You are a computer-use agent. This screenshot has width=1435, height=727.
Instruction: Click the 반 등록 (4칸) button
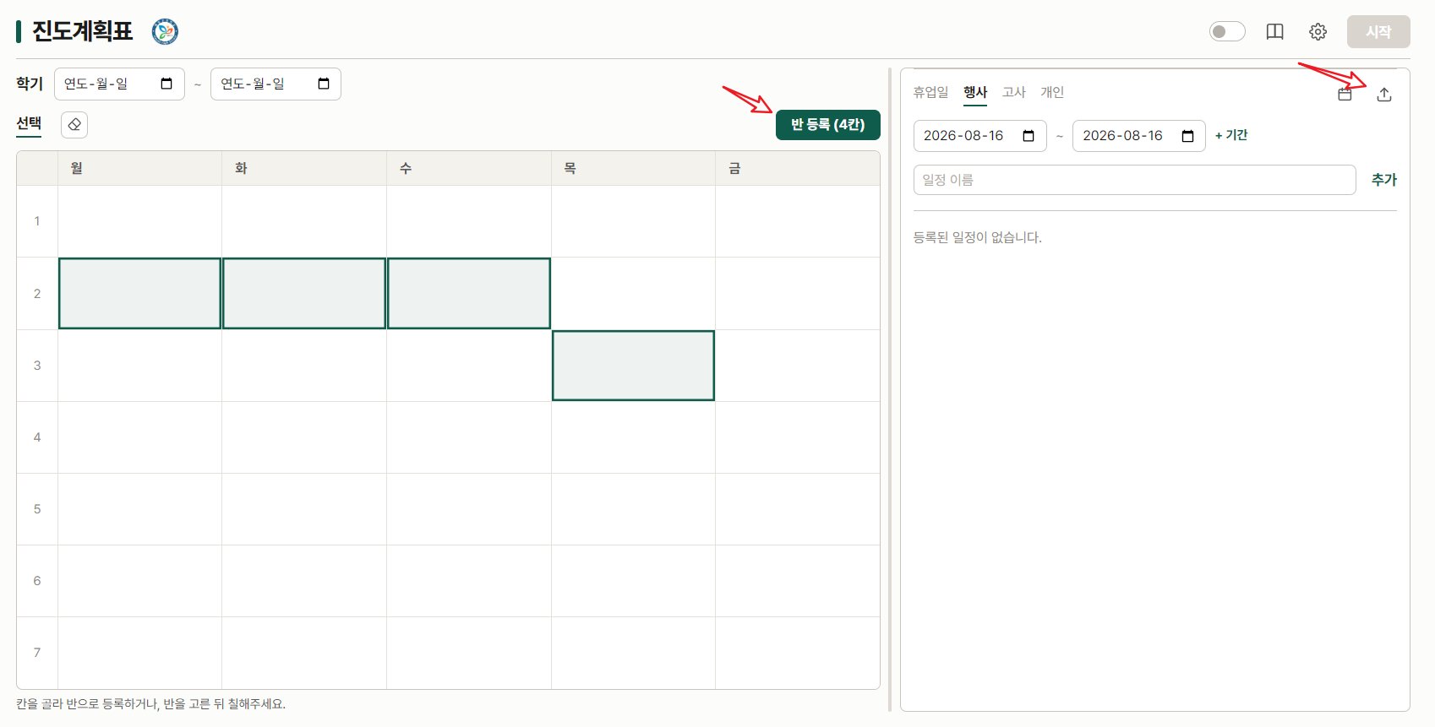click(828, 125)
